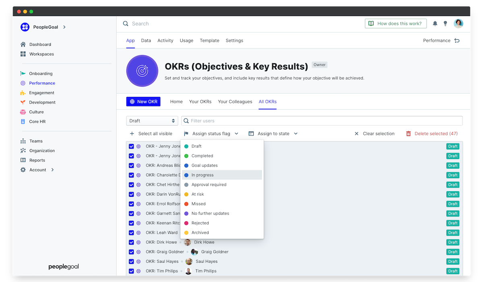Select In progress status flag

pos(222,175)
